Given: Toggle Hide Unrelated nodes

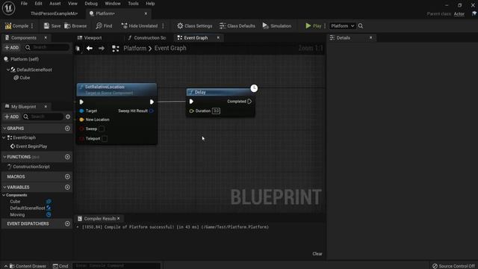Looking at the screenshot, I should click(140, 26).
